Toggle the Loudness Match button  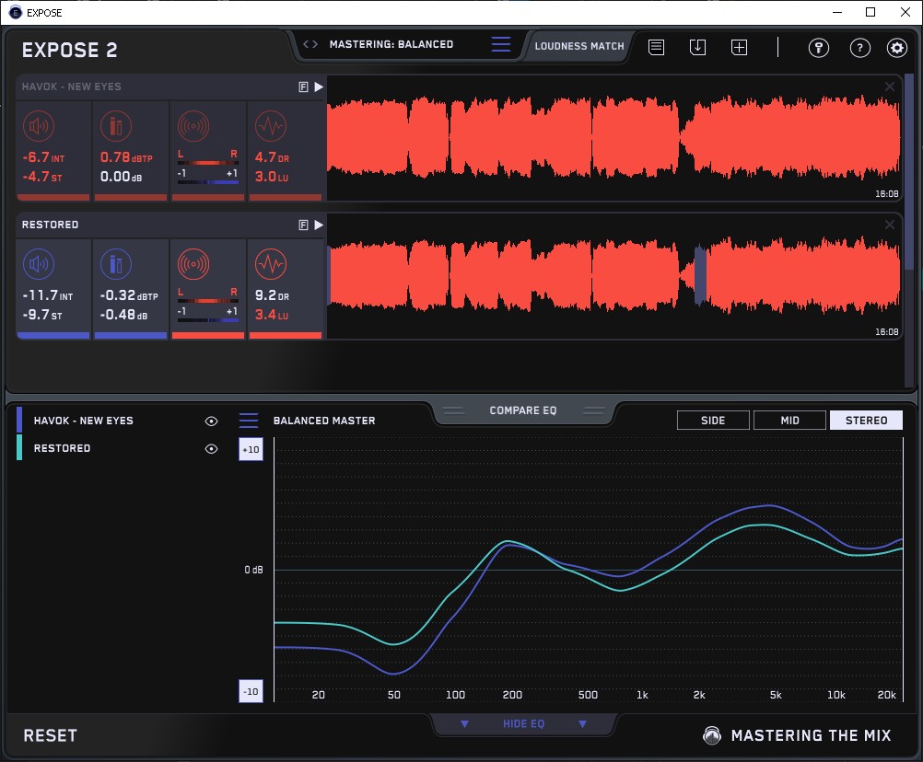click(x=578, y=45)
